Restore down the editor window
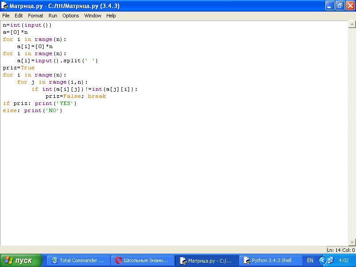This screenshot has height=267, width=356. (x=340, y=5)
